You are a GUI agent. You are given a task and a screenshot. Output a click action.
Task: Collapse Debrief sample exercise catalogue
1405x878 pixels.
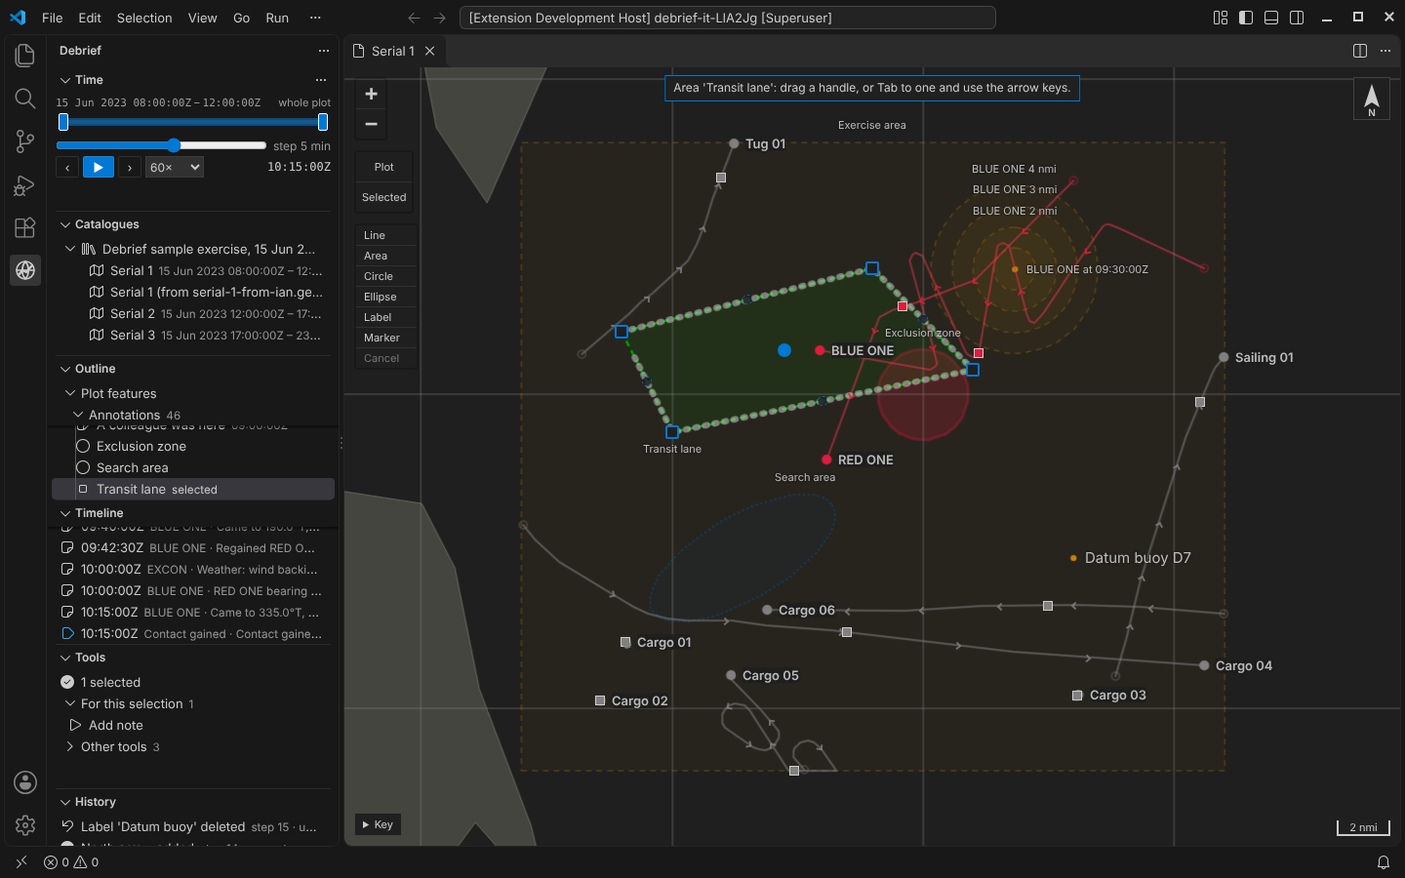70,249
